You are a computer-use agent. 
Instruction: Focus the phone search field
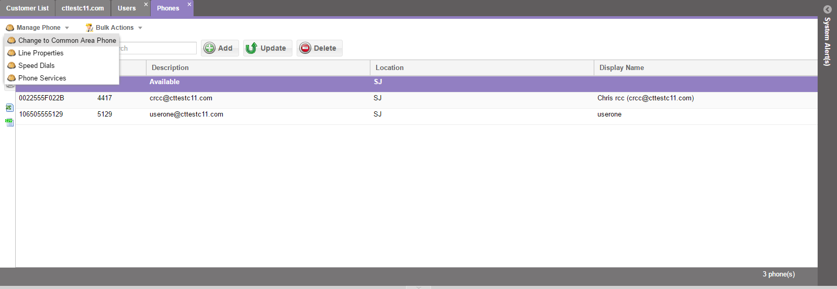click(x=157, y=48)
